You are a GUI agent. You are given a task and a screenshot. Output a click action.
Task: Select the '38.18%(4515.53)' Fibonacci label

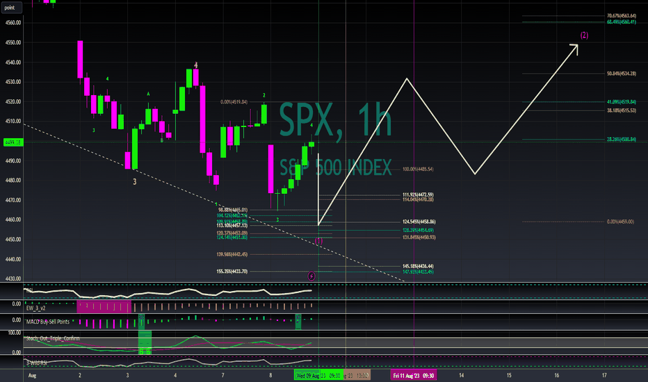pos(621,110)
